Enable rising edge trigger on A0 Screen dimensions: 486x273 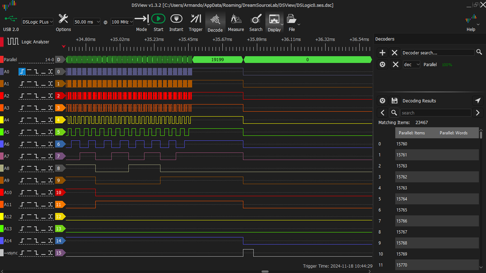click(22, 72)
